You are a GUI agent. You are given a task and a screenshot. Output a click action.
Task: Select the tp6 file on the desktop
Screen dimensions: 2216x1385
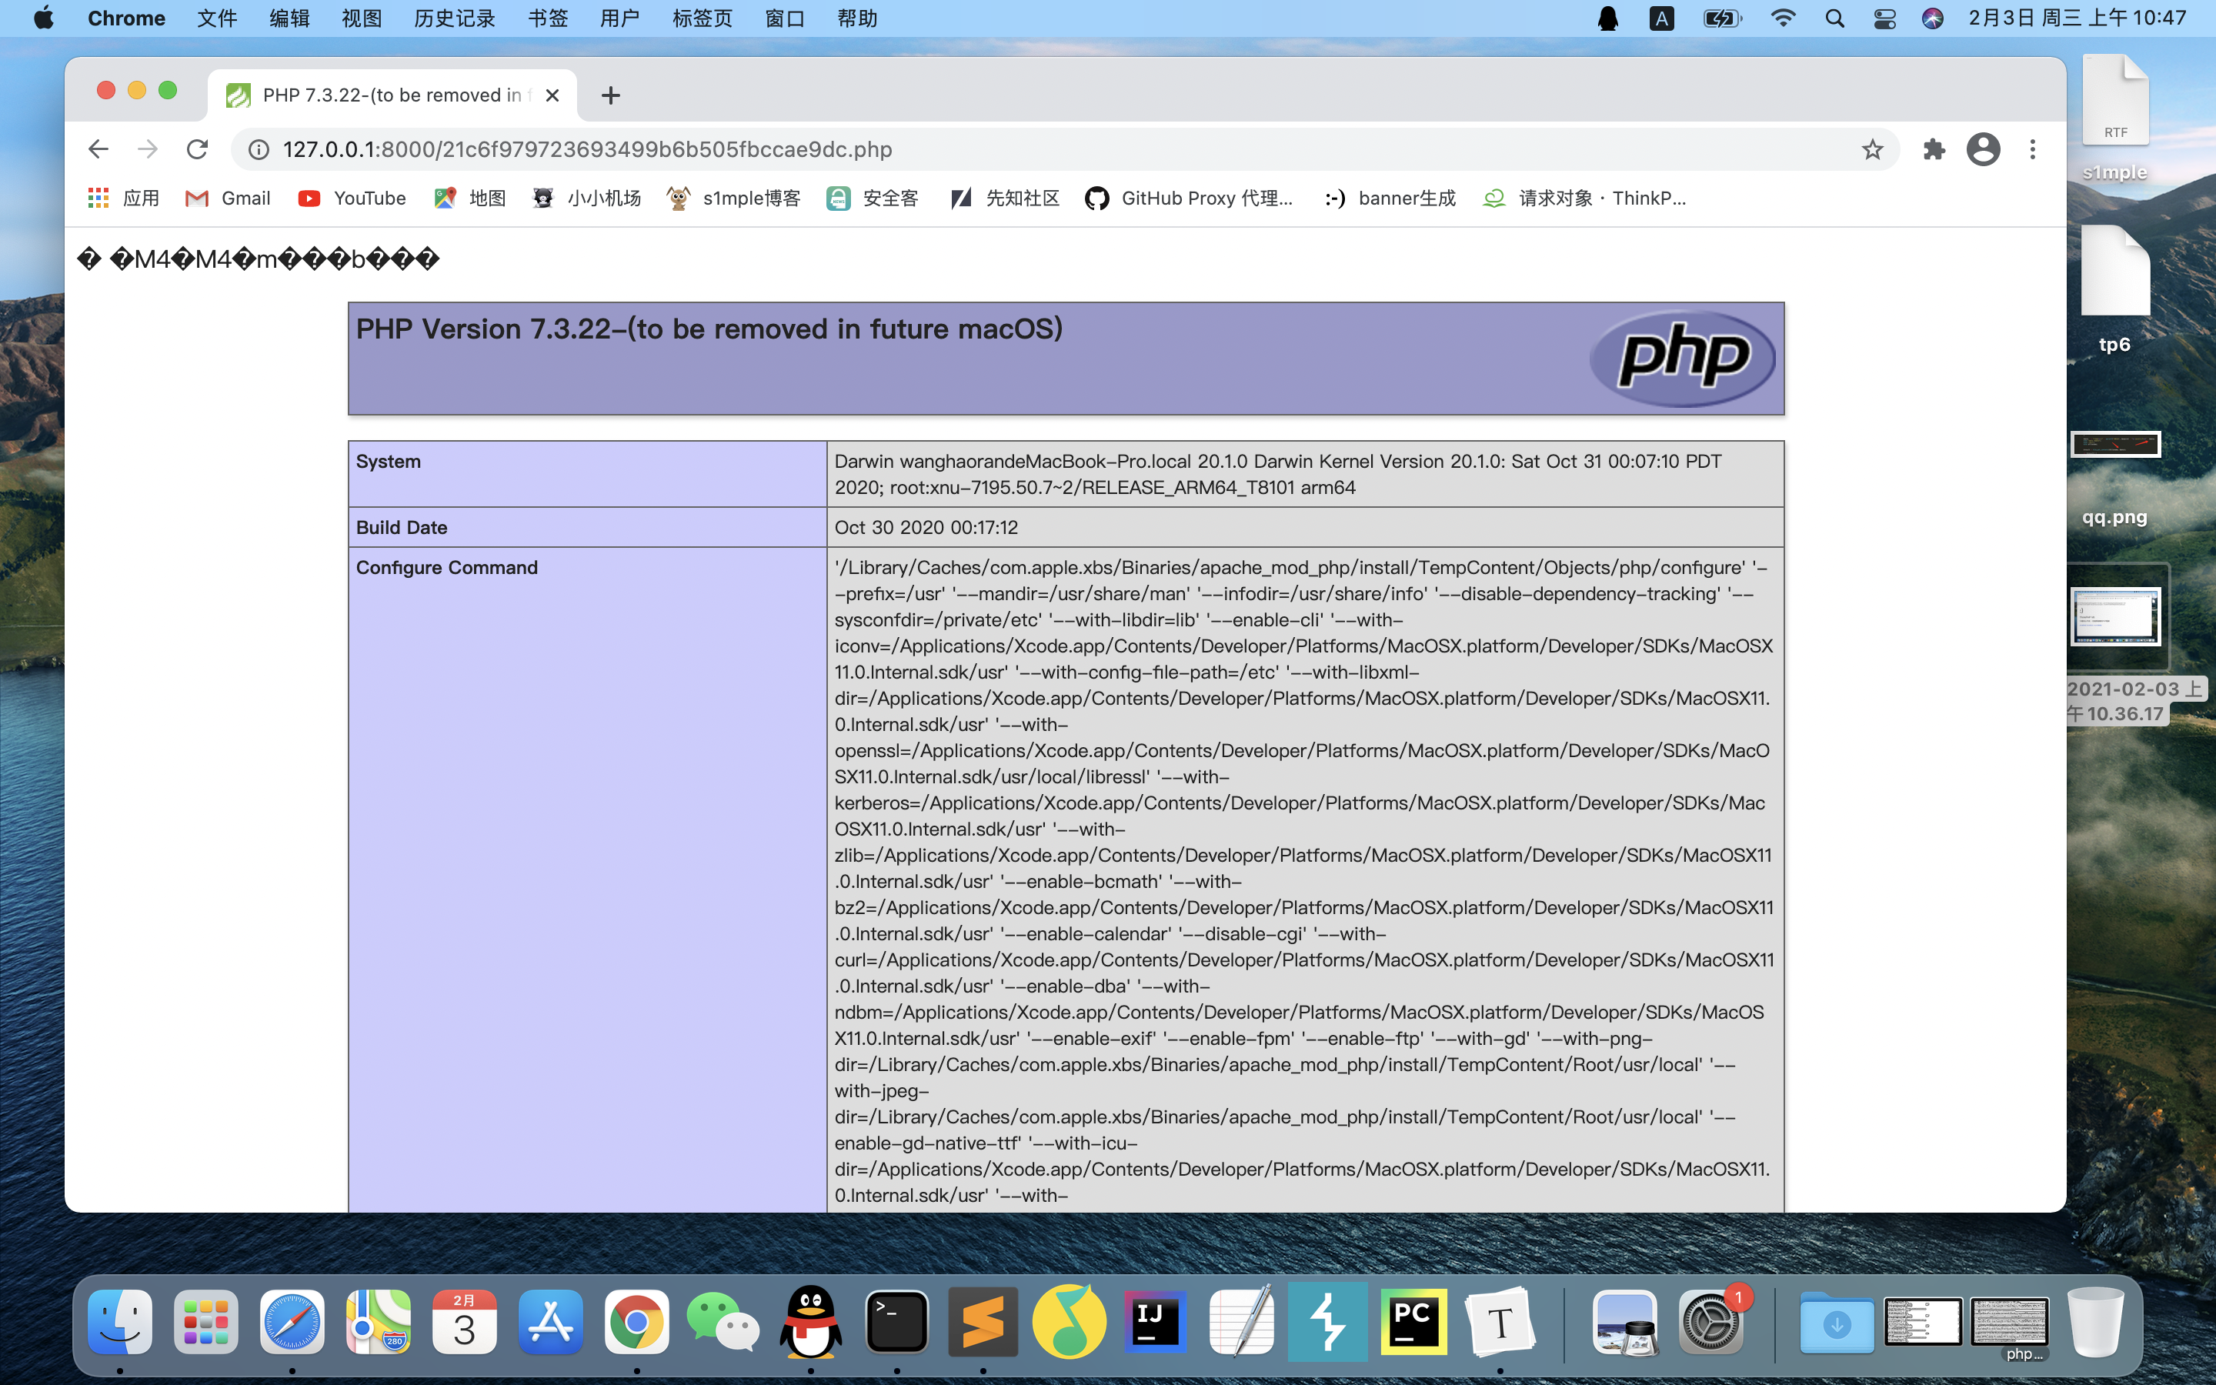[x=2114, y=289]
